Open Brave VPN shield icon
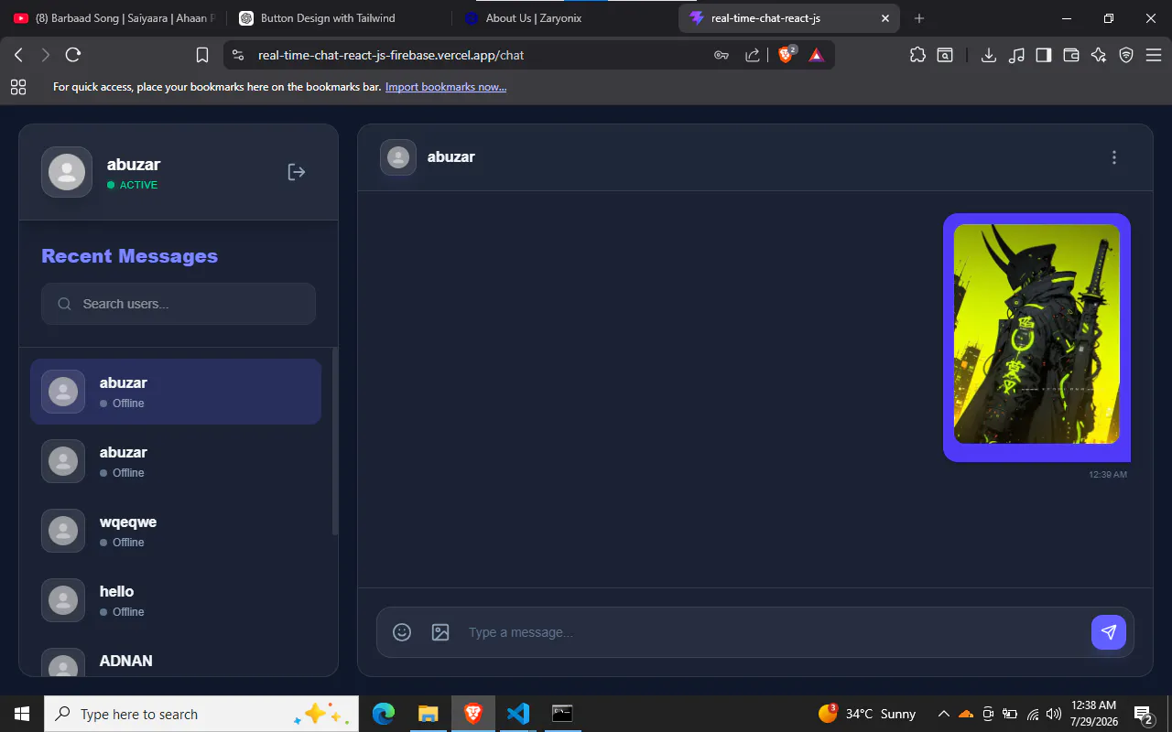Screen dimensions: 1172x732 (x=1126, y=55)
